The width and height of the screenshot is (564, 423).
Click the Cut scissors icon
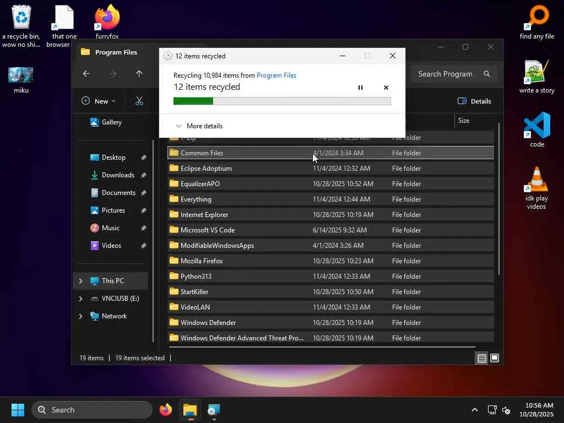tap(139, 101)
